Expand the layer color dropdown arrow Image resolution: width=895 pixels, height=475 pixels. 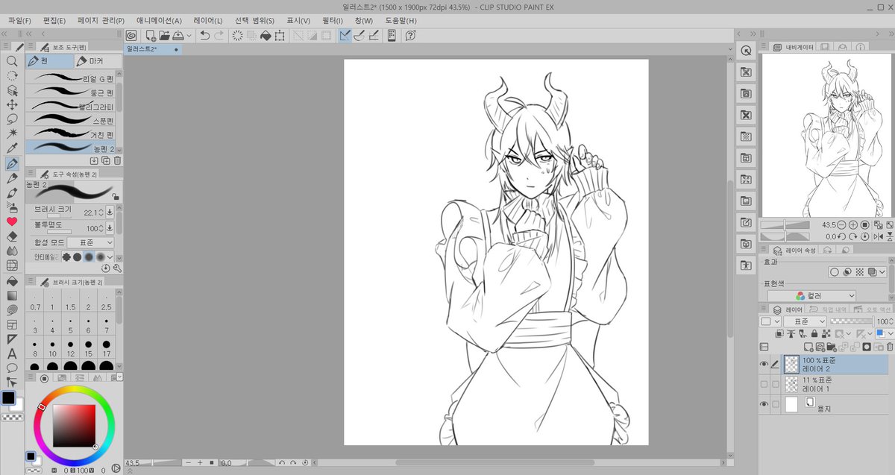[889, 333]
